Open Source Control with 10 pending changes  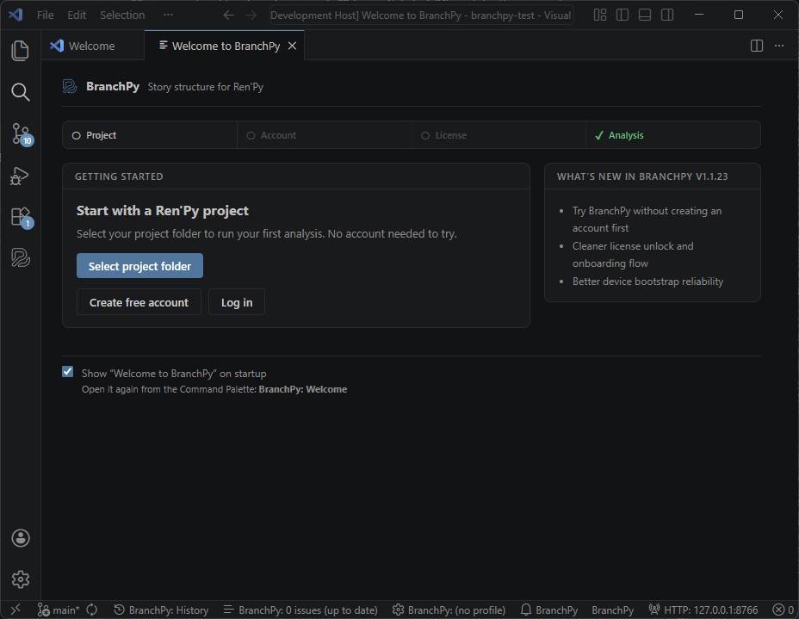[x=20, y=133]
